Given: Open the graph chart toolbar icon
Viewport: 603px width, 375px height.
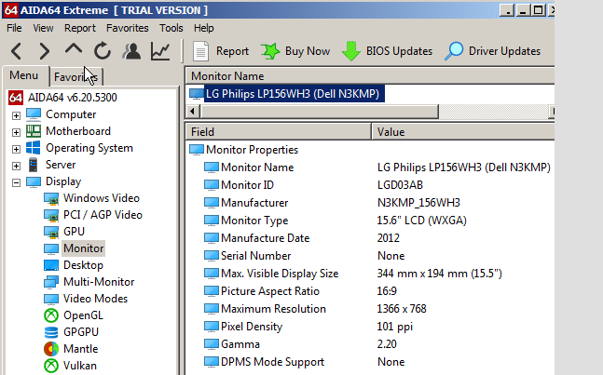Looking at the screenshot, I should tap(160, 51).
